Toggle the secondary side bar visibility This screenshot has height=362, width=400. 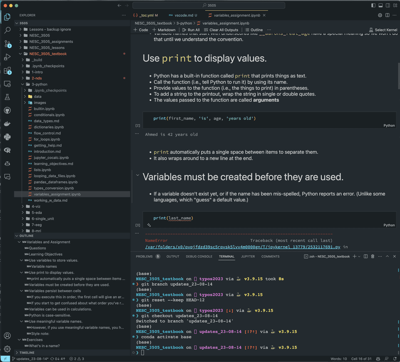388,5
